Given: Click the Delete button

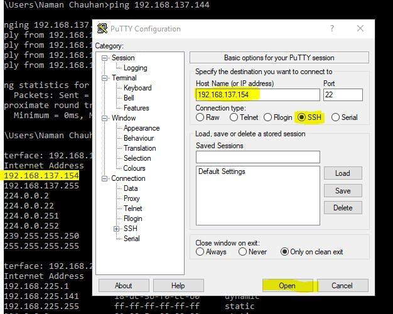Looking at the screenshot, I should point(343,208).
